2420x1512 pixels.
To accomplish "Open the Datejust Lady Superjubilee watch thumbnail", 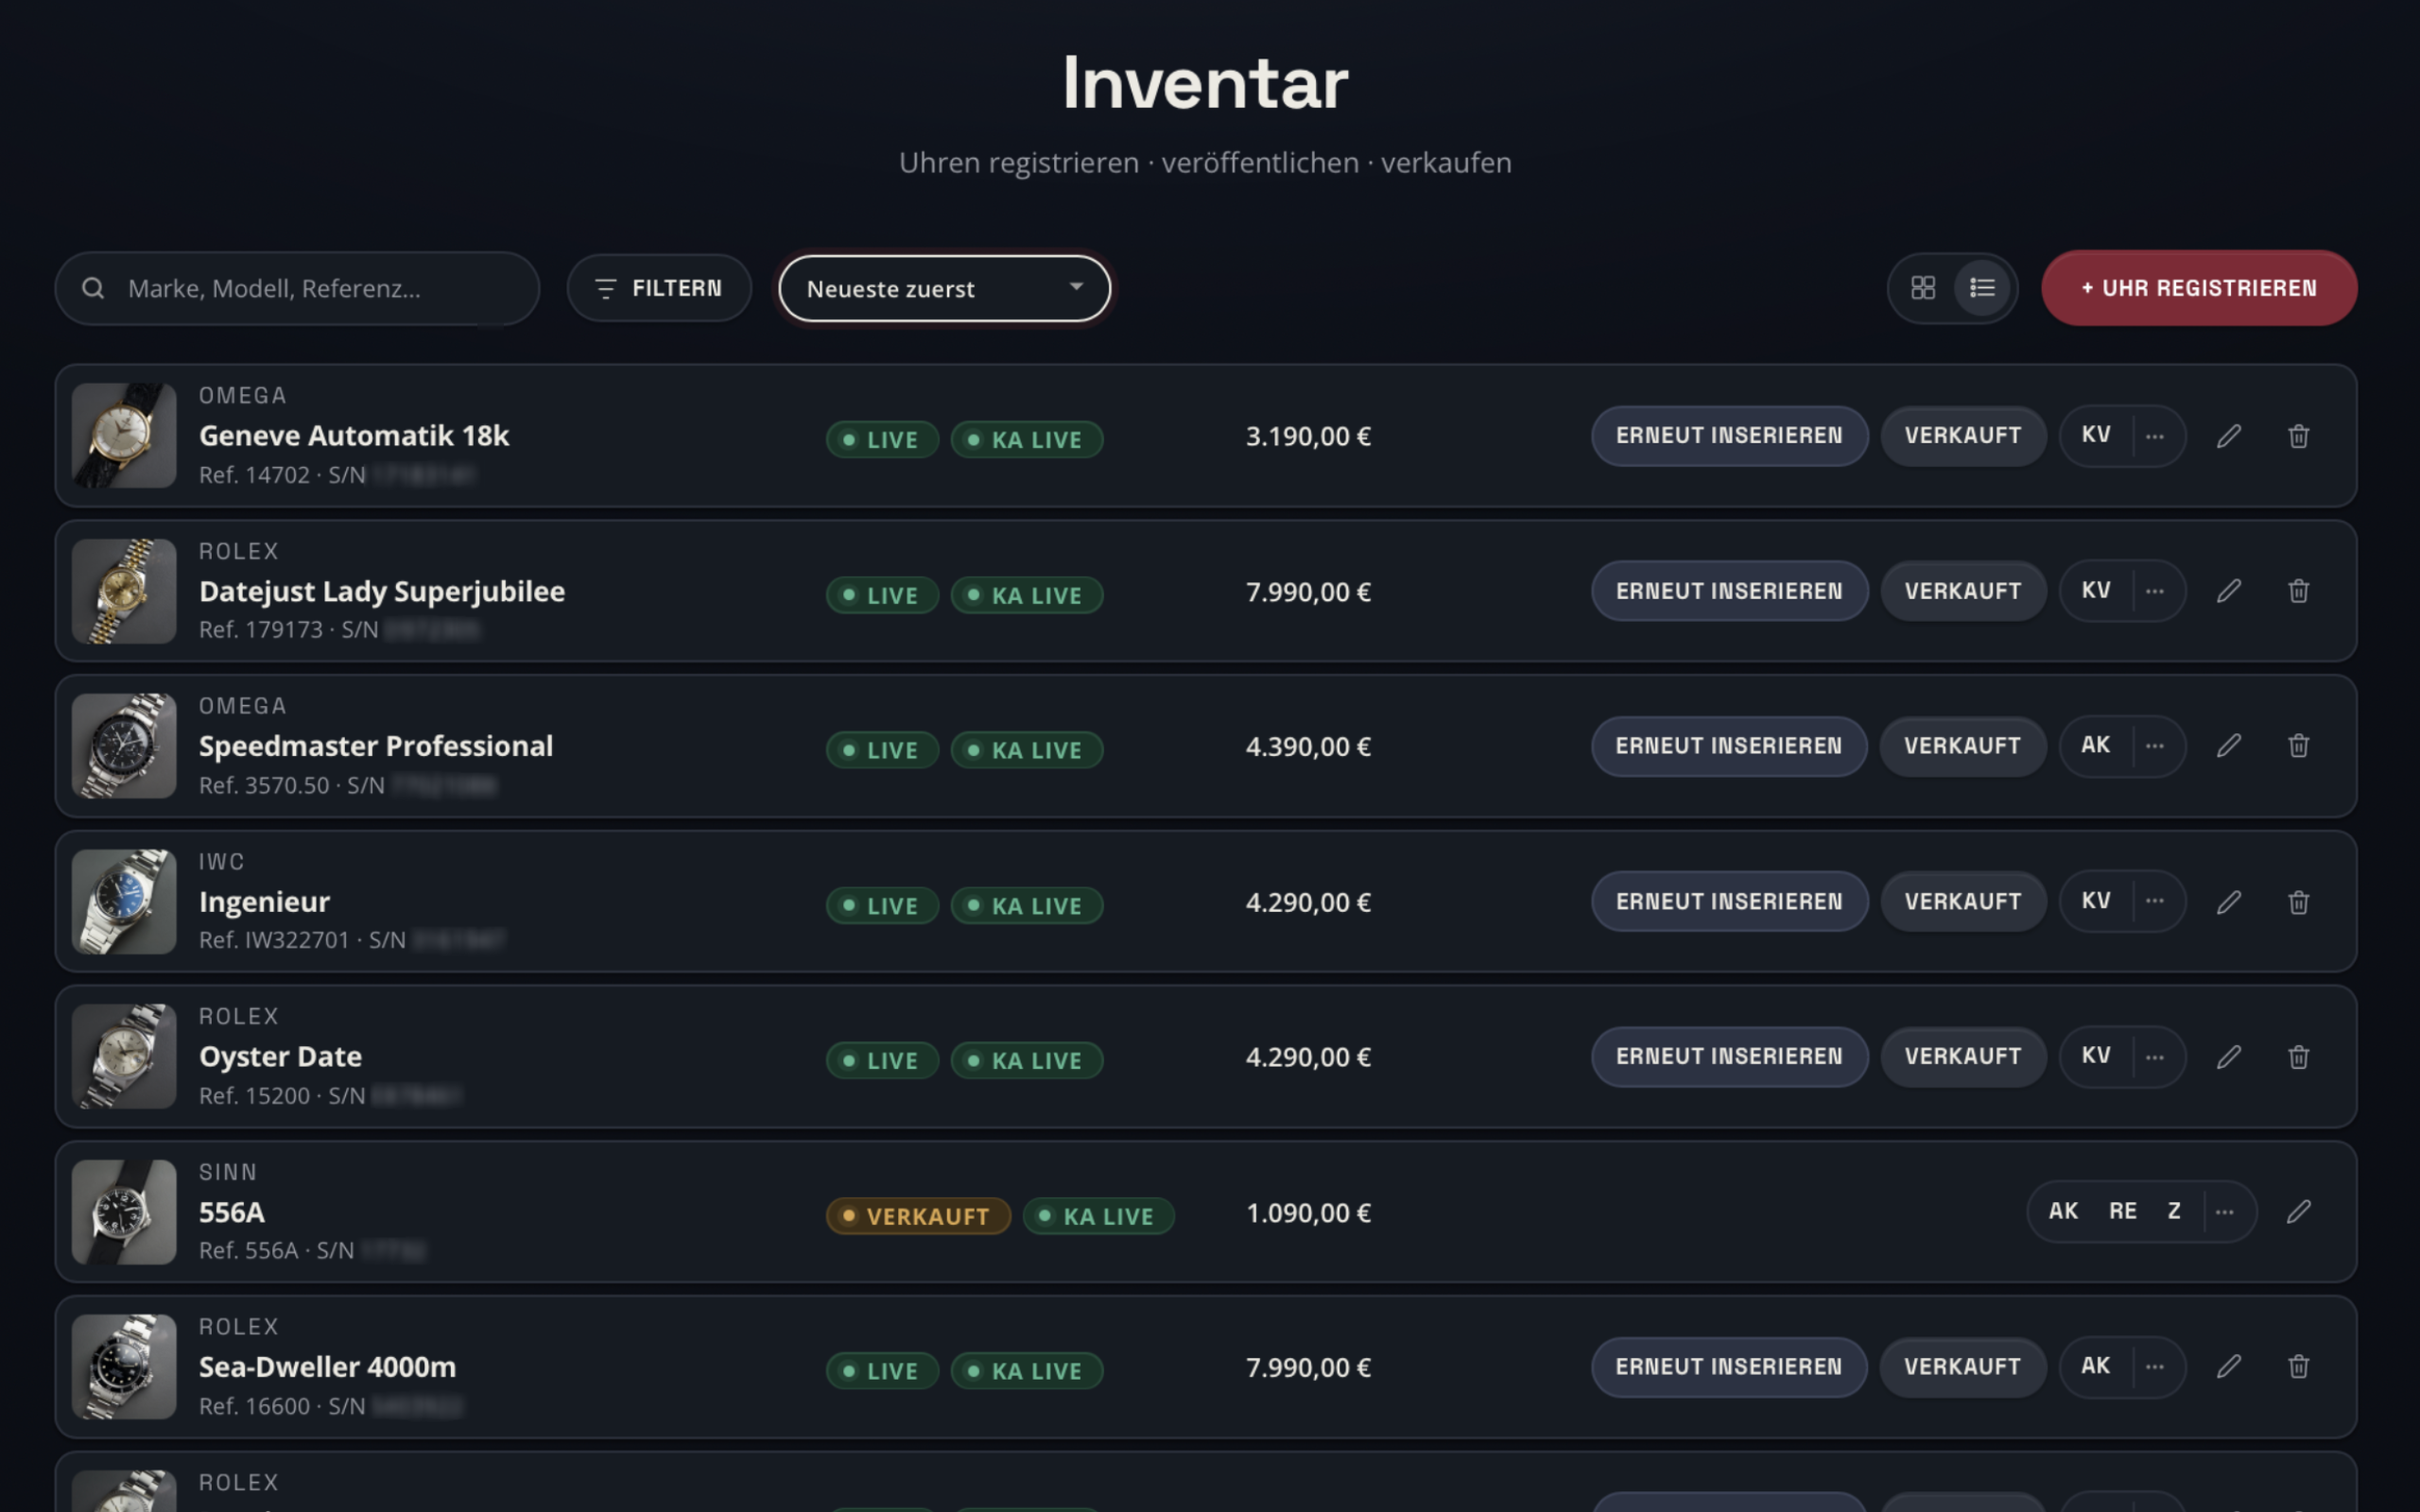I will pos(124,591).
